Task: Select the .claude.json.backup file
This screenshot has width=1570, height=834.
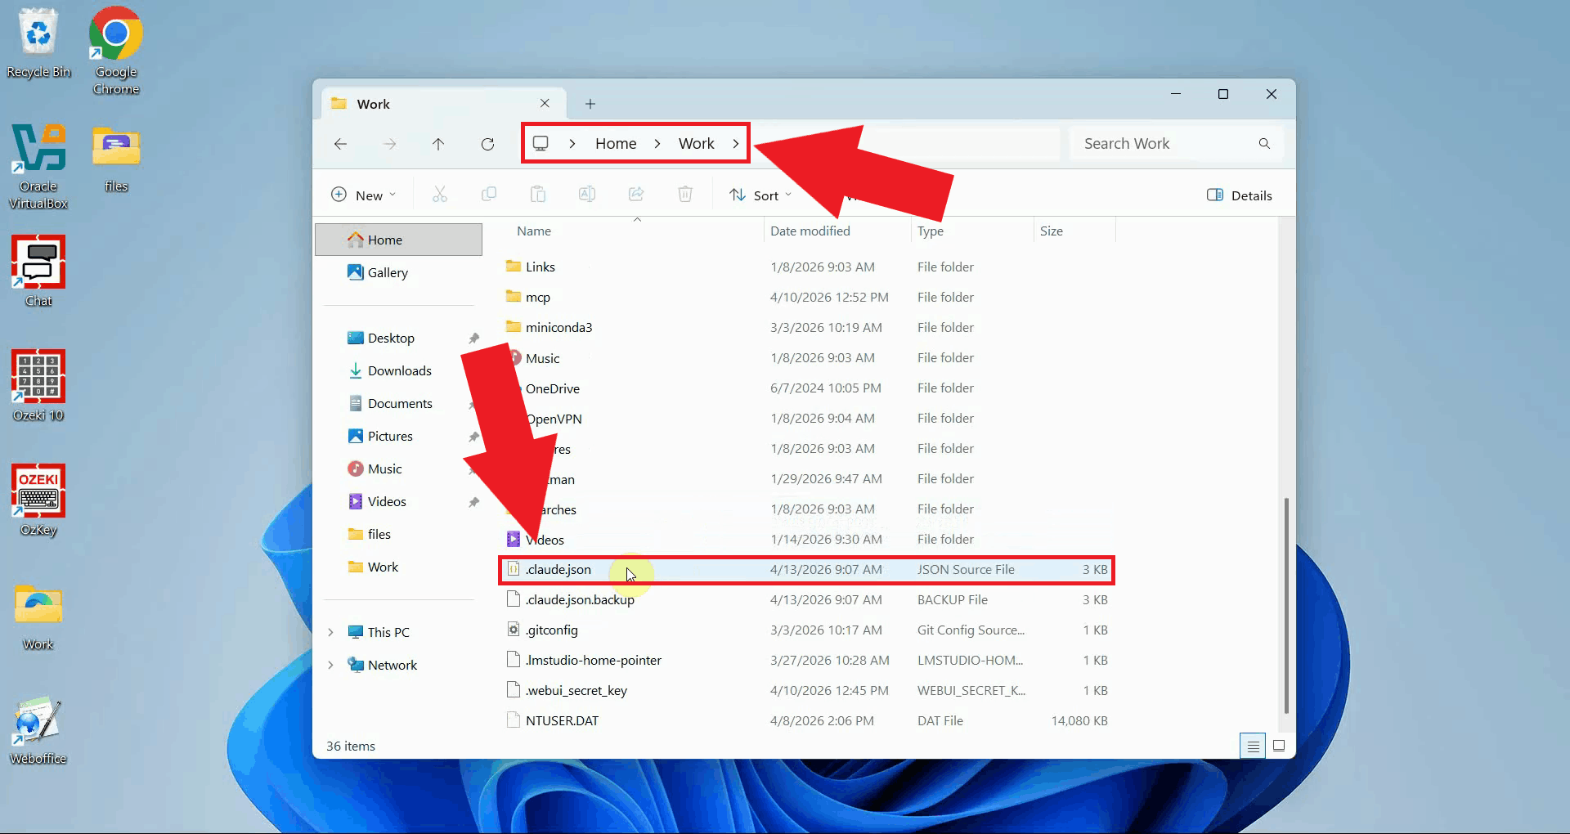Action: coord(807,600)
